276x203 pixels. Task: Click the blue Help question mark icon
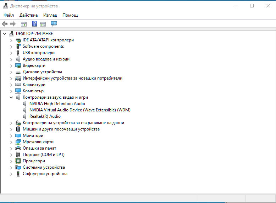click(34, 24)
